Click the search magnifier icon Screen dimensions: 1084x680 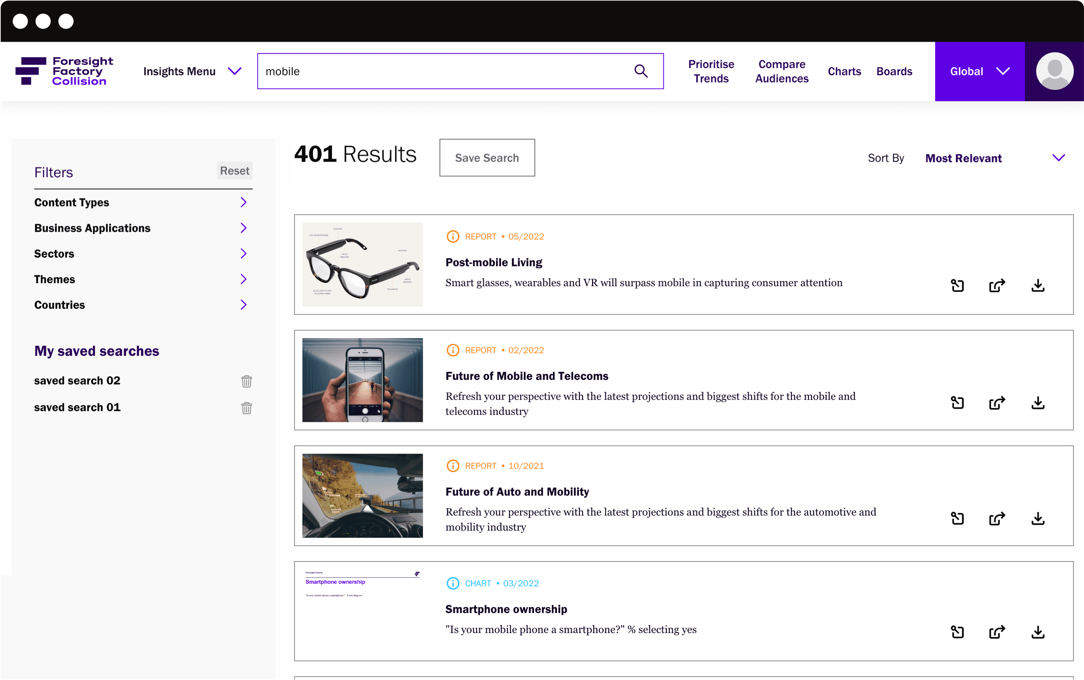641,71
